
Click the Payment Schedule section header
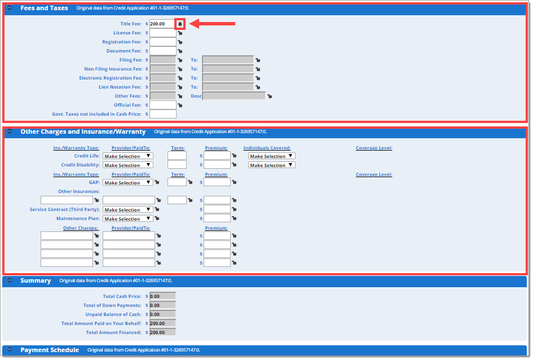pos(50,350)
